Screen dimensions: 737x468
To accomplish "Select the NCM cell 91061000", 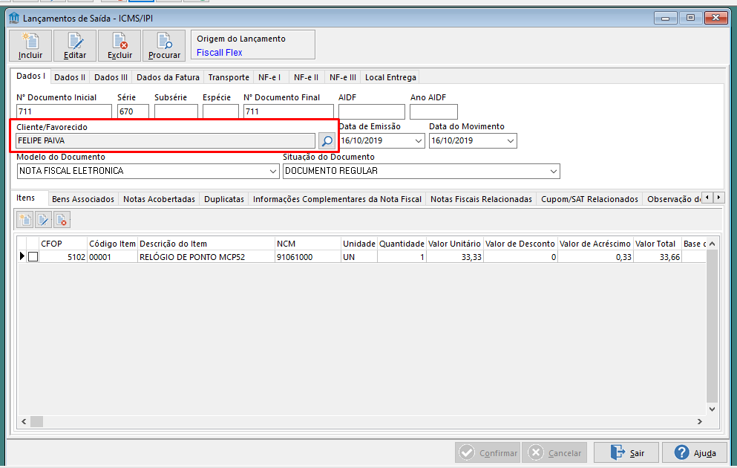I will click(x=308, y=257).
